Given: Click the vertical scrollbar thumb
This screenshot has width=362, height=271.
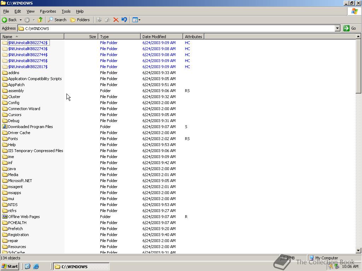Looking at the screenshot, I should (358, 66).
